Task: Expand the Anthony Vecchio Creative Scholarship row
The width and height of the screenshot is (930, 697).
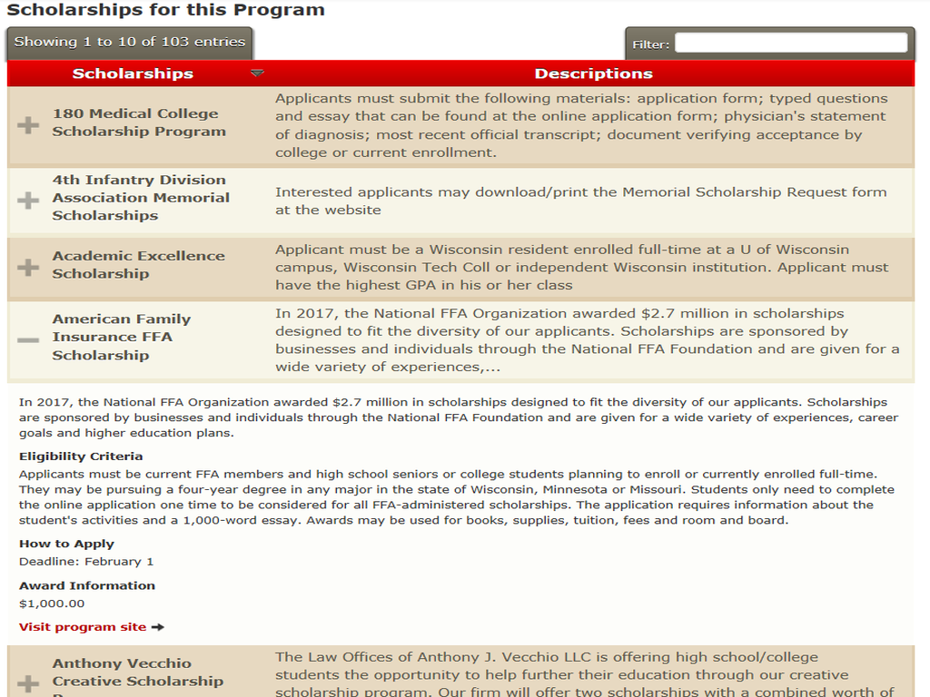Action: tap(28, 685)
